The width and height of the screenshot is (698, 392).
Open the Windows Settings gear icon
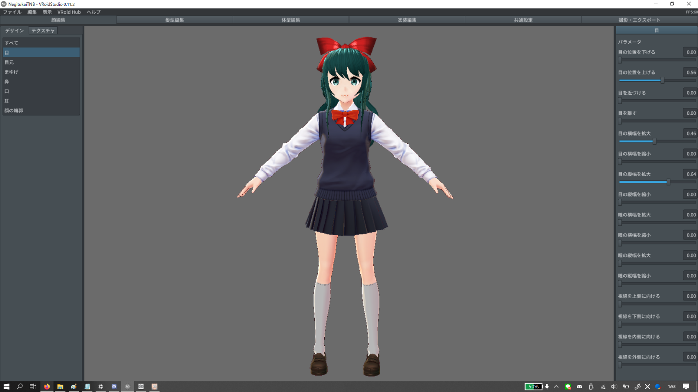coord(101,386)
